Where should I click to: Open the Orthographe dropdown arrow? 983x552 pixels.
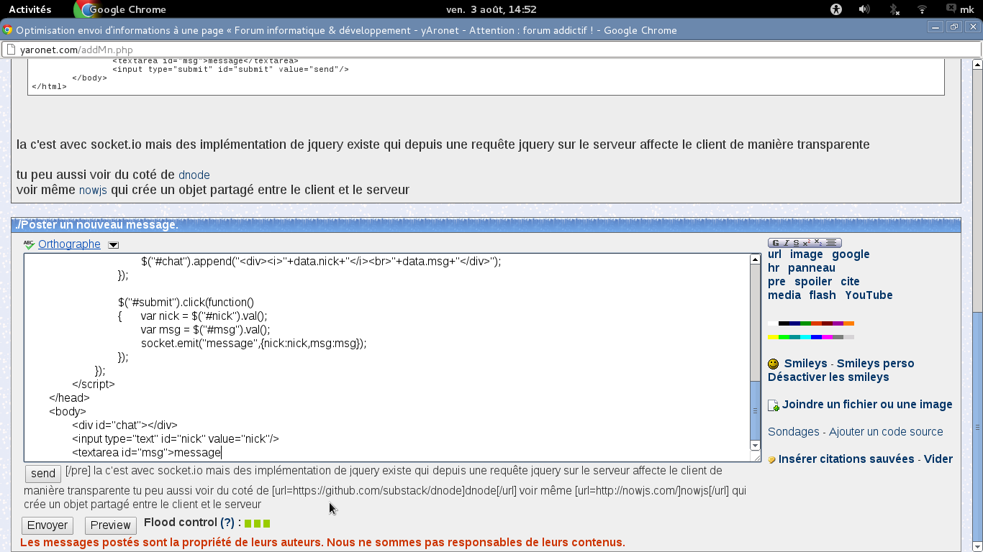tap(113, 245)
